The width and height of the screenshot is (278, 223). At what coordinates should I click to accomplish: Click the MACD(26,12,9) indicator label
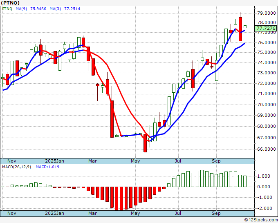point(16,167)
